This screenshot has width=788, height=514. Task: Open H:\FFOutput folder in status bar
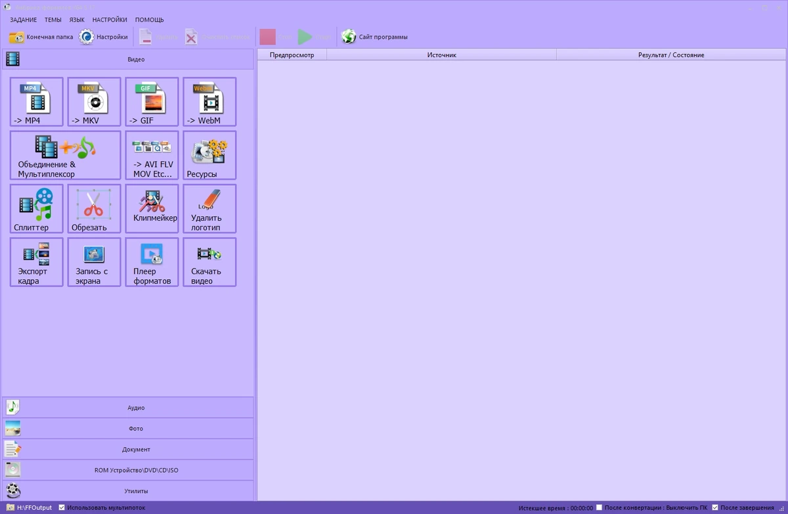tap(30, 507)
